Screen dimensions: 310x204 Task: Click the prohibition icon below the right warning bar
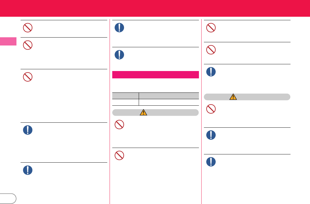point(211,109)
